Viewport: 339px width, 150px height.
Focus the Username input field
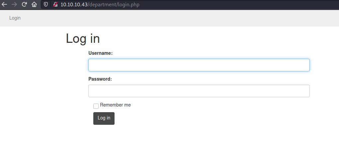tap(199, 65)
